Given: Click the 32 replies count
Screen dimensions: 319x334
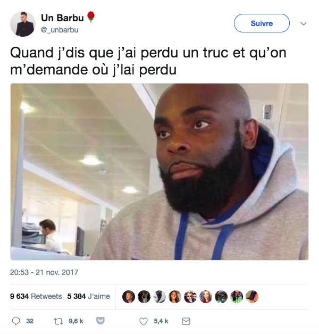Looking at the screenshot, I should coord(30,321).
